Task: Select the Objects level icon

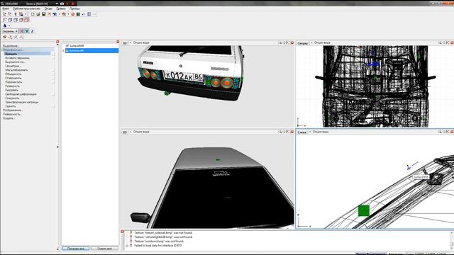Action: tap(21, 20)
